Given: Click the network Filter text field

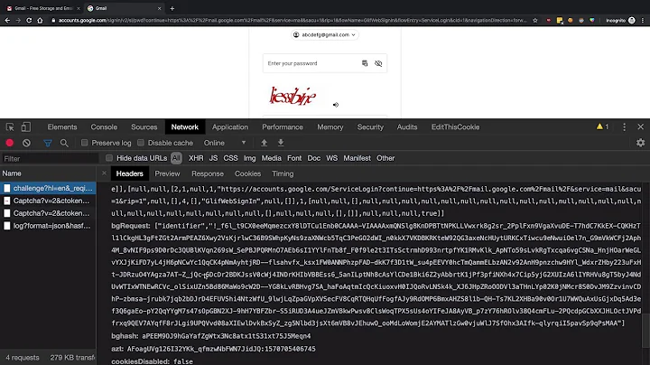Looking at the screenshot, I should tap(50, 158).
